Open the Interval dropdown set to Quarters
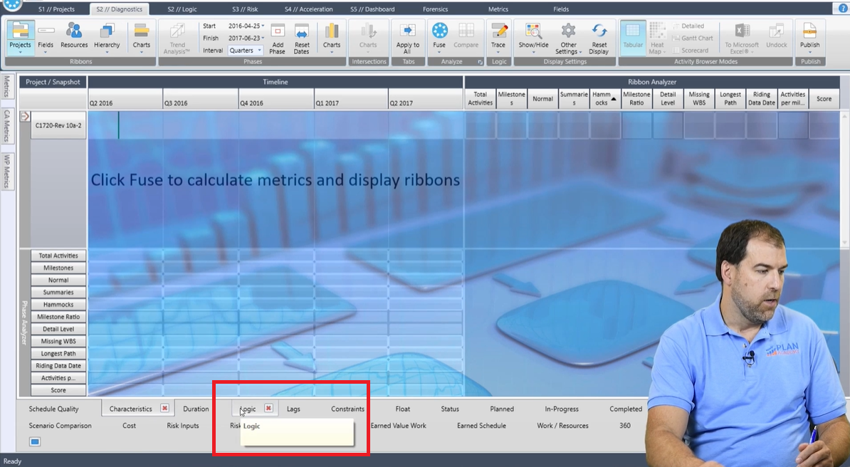The image size is (850, 467). click(x=246, y=51)
